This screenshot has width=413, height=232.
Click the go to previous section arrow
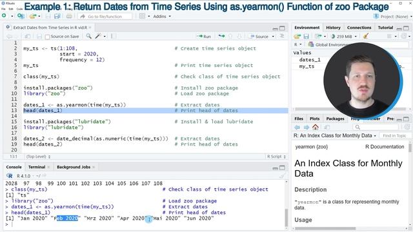pos(230,36)
